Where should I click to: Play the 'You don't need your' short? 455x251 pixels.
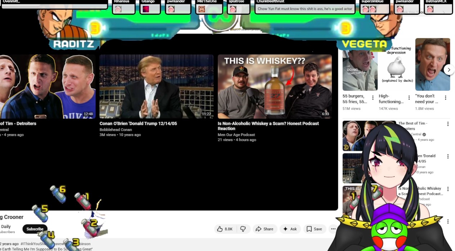(432, 65)
